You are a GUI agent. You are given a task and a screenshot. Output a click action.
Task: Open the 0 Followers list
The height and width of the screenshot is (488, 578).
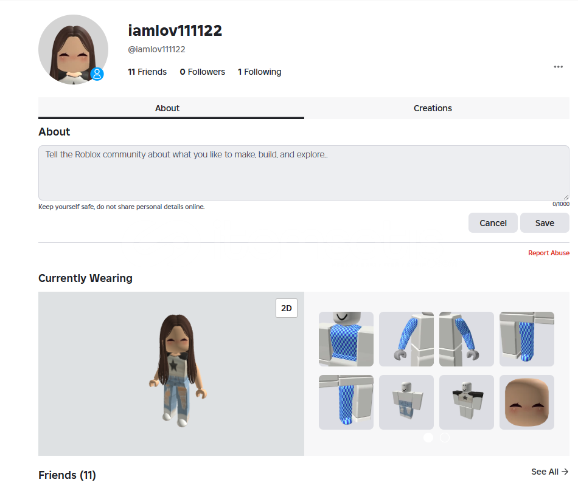click(203, 72)
